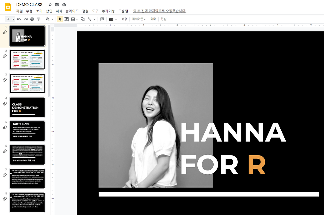Click the undo arrow icon
Viewport: 324px width, 215px height.
pyautogui.click(x=19, y=19)
